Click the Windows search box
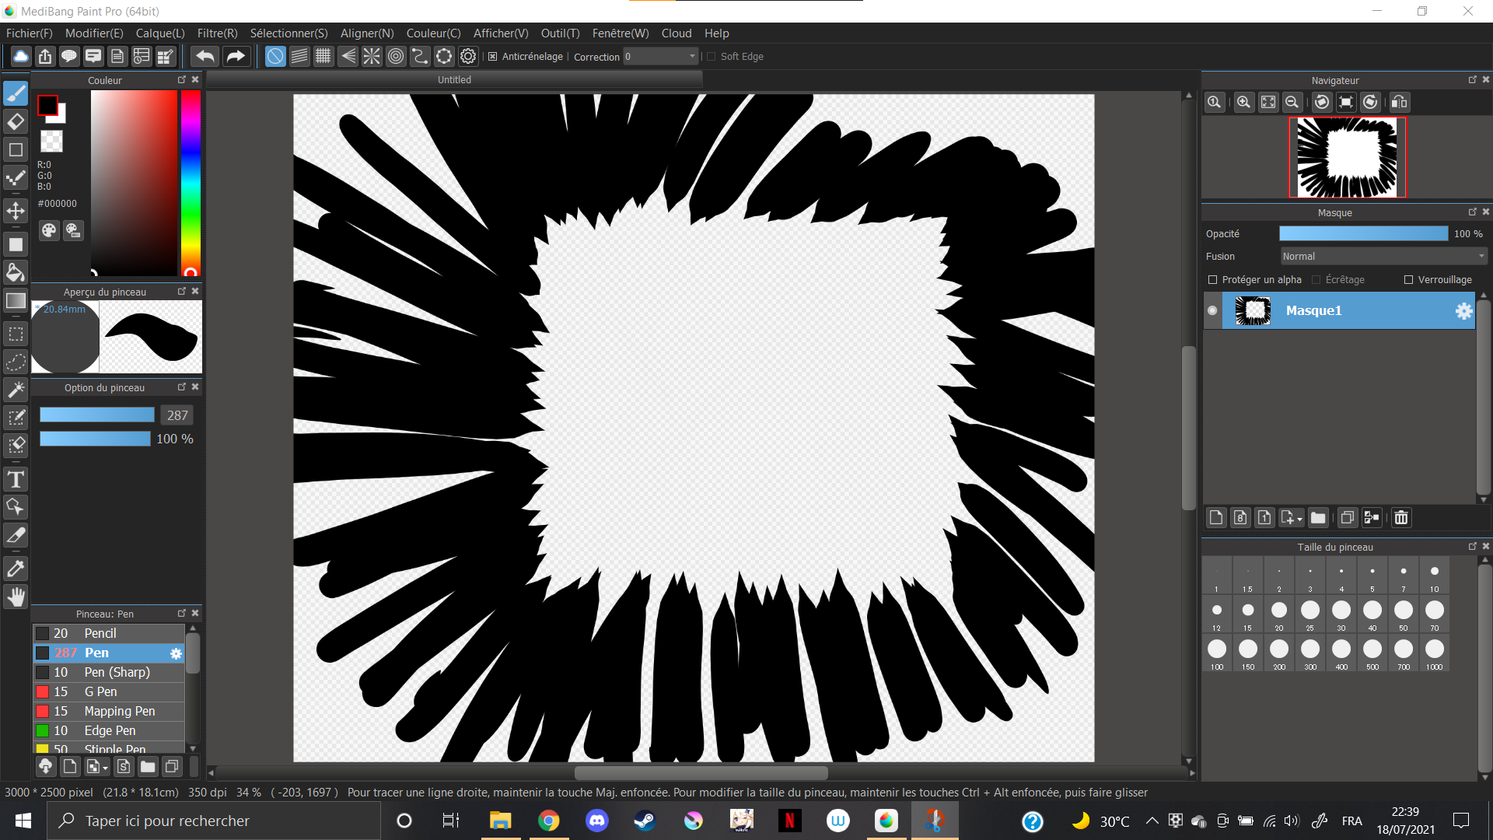Image resolution: width=1493 pixels, height=840 pixels. pos(214,821)
